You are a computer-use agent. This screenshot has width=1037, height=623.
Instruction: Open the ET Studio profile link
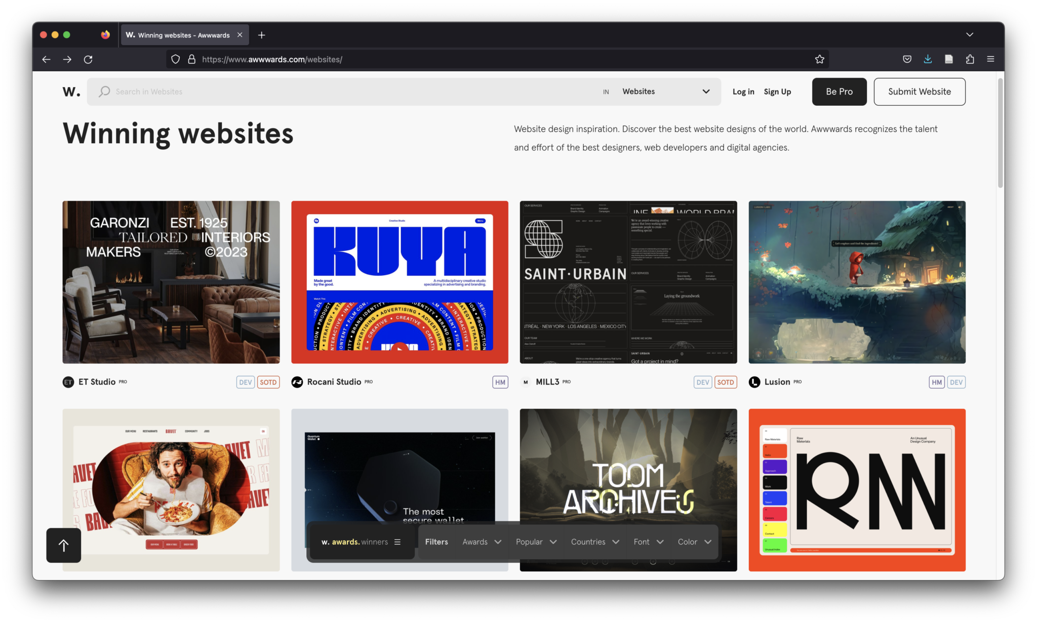(97, 382)
